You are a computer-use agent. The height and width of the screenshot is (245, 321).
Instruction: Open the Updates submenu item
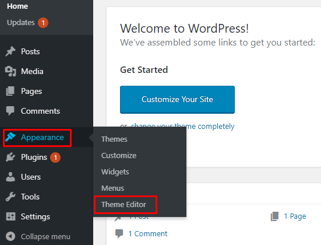[20, 23]
